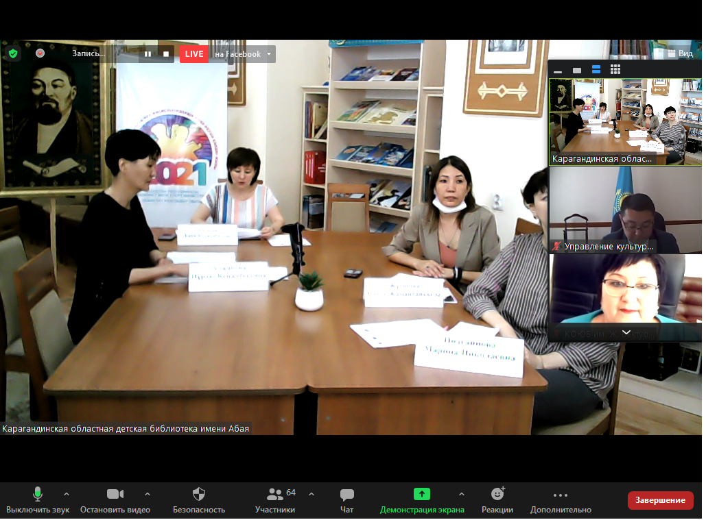Mute the microphone with Выключить звук
Image resolution: width=706 pixels, height=520 pixels.
pos(38,499)
